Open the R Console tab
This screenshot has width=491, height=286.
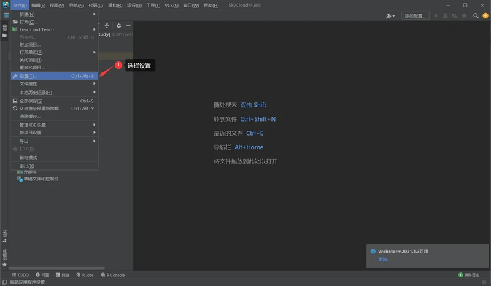click(x=113, y=275)
